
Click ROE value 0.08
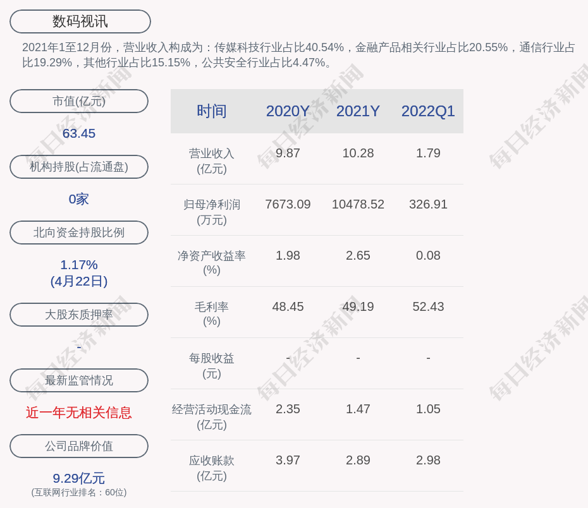point(428,255)
